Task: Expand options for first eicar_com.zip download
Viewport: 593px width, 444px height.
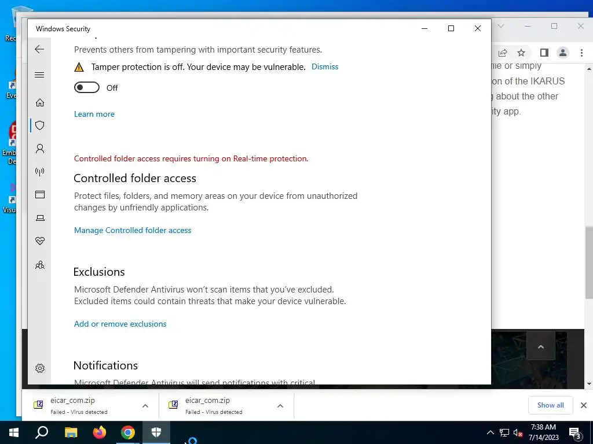Action: 145,406
